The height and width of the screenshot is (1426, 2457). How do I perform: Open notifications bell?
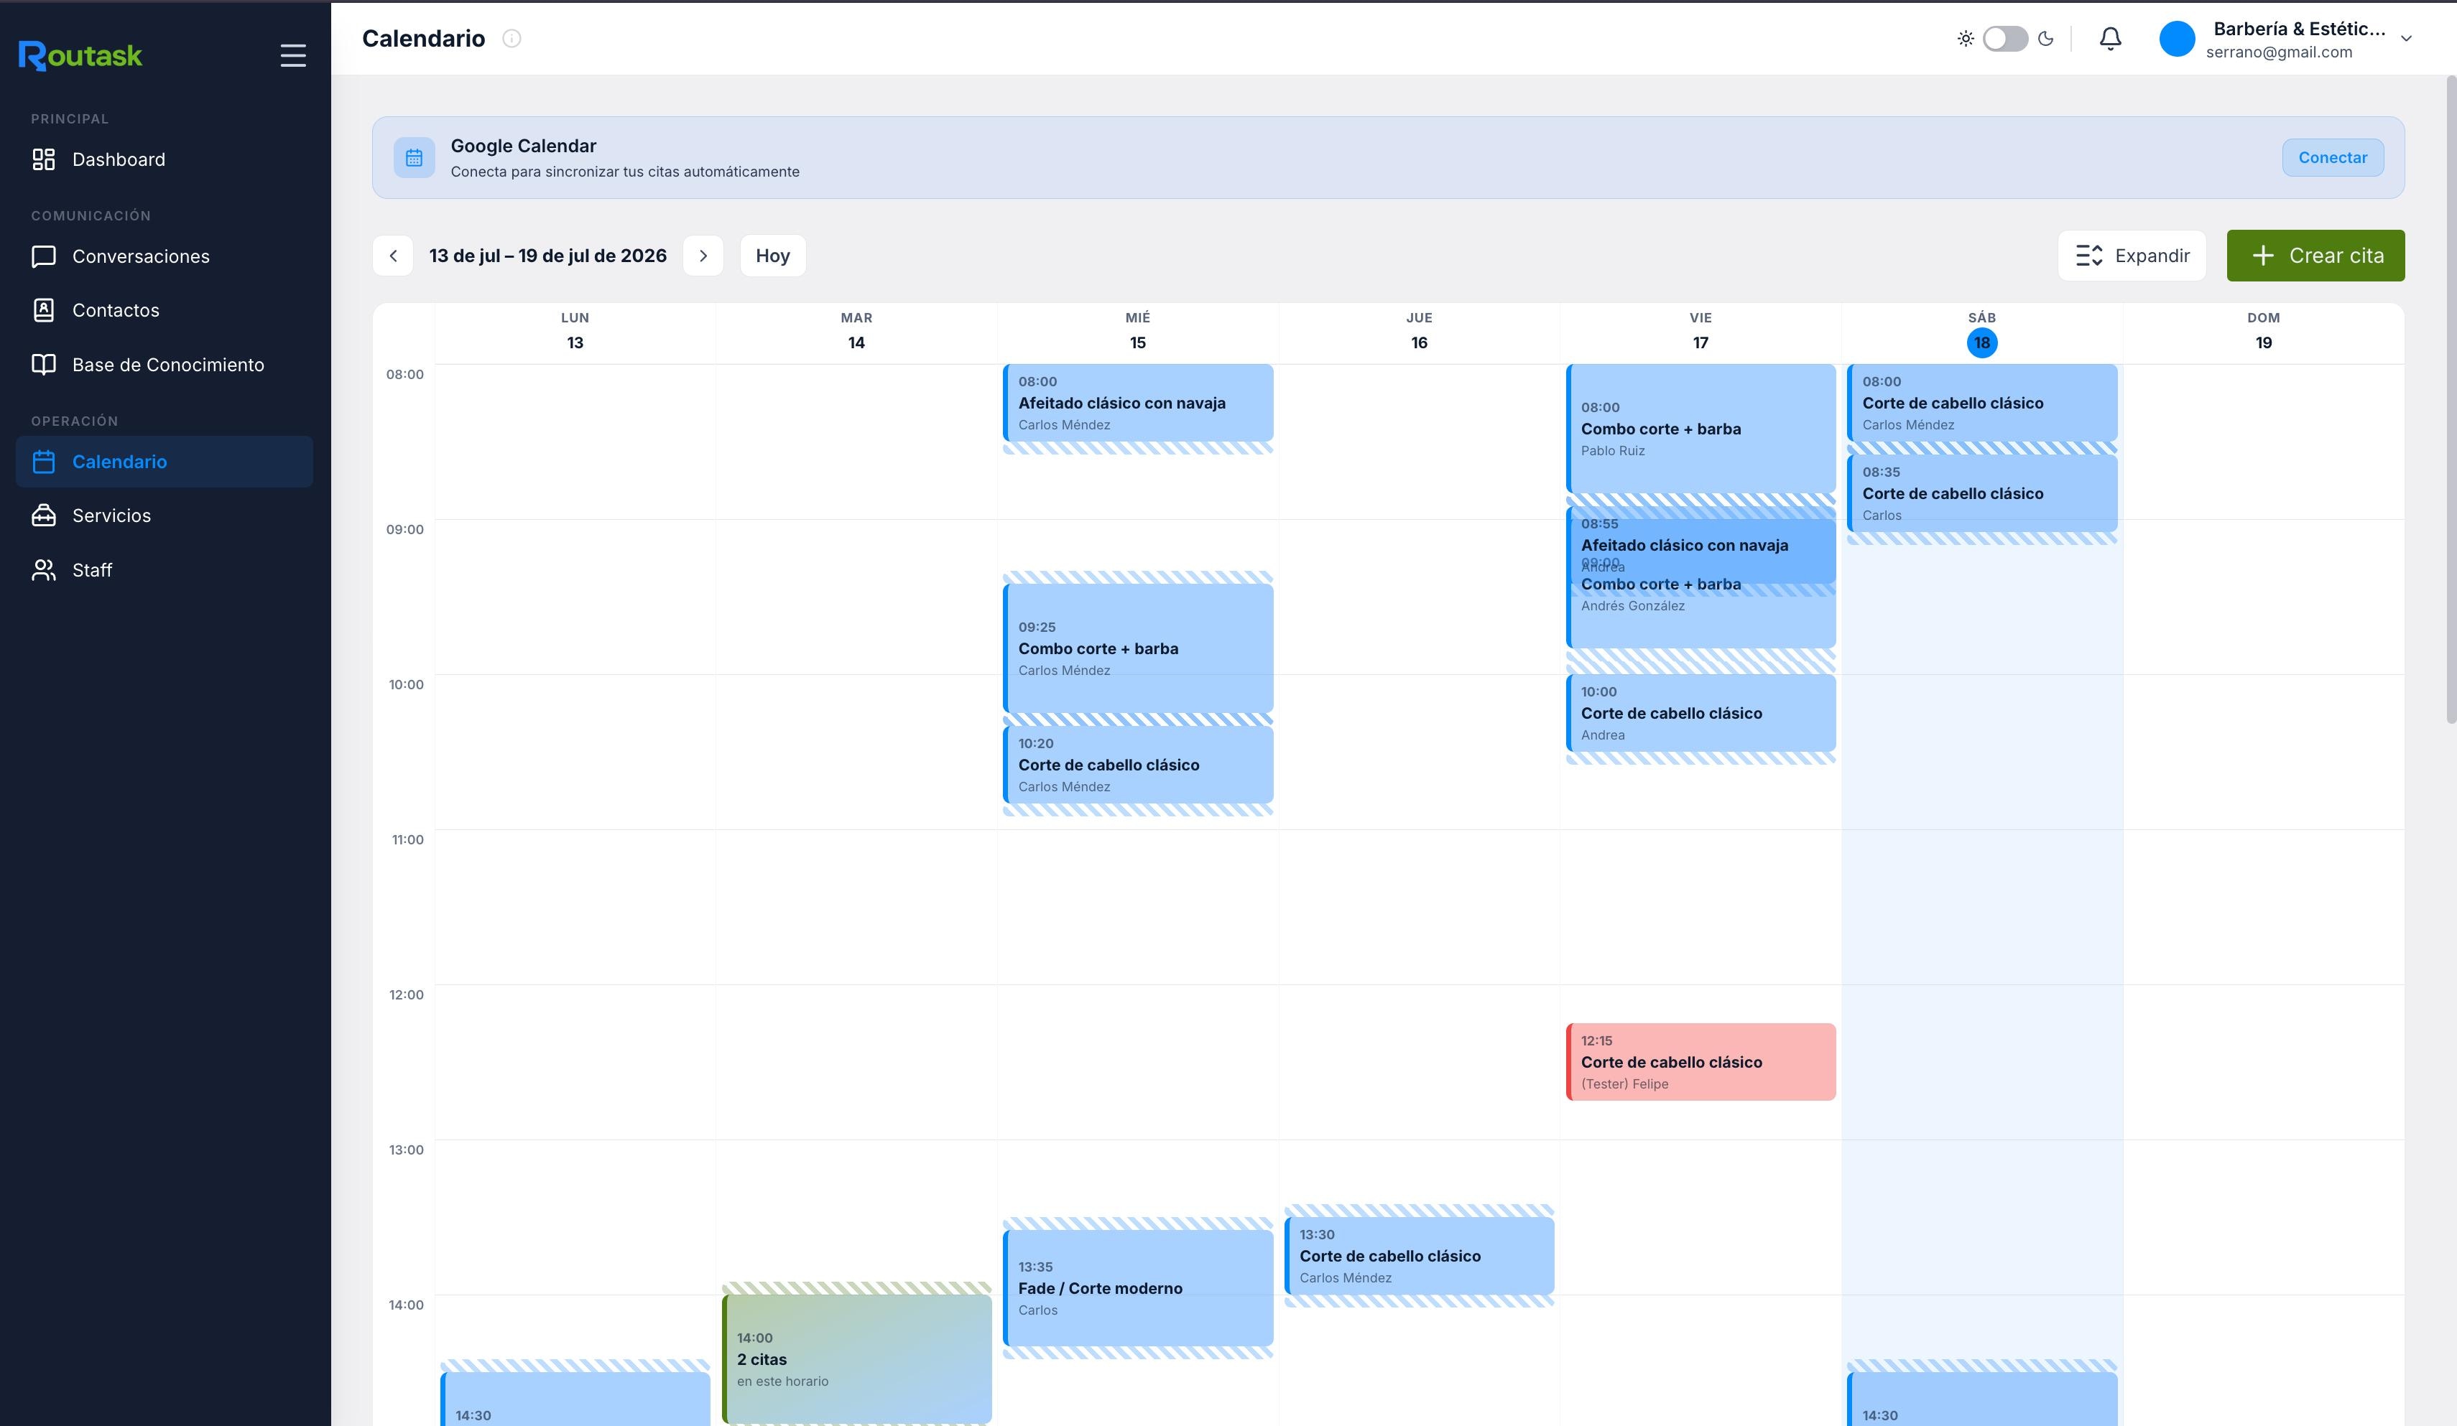2110,39
